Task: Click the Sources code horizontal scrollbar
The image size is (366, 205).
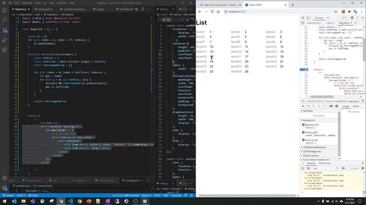Action: tap(322, 97)
